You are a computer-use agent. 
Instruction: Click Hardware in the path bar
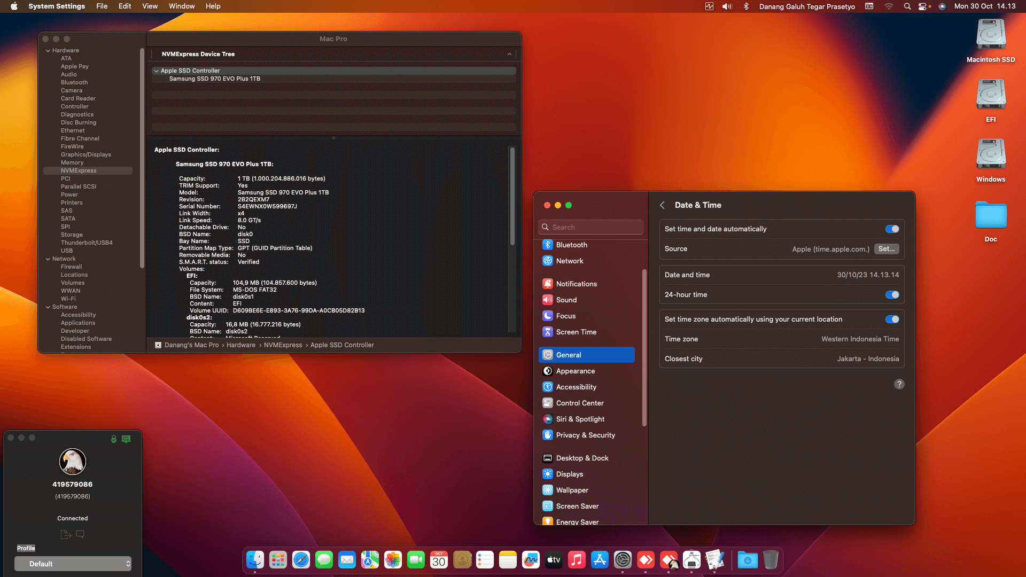(241, 345)
